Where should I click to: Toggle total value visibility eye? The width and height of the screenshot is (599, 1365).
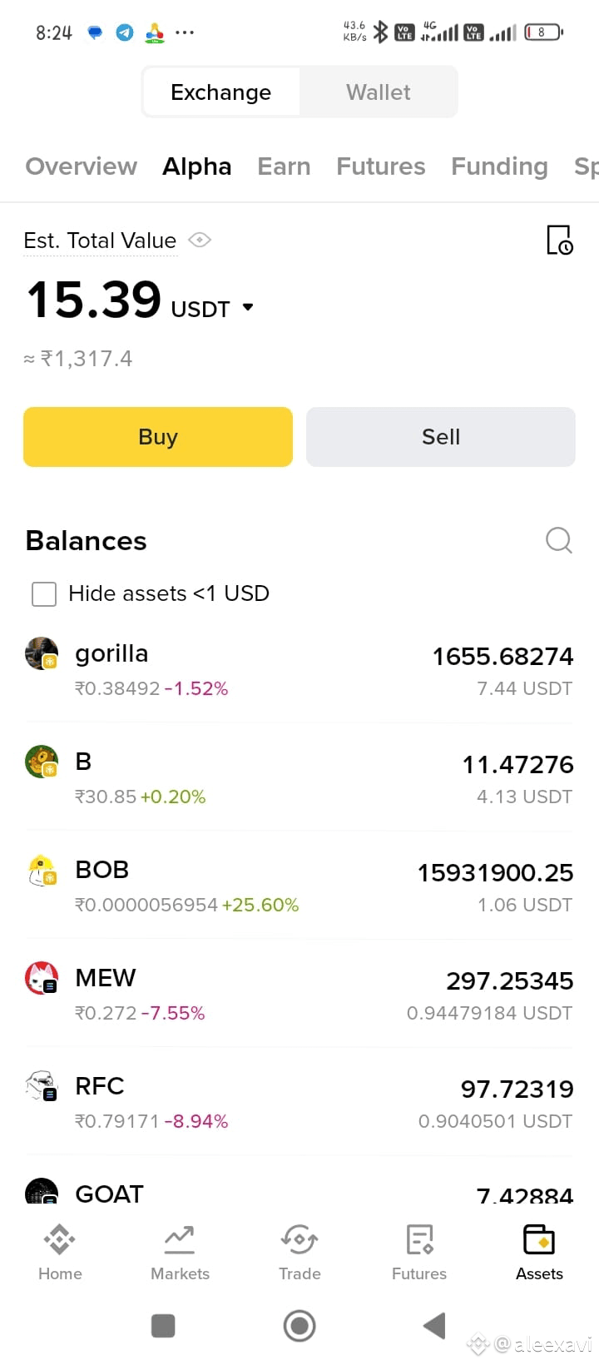click(x=200, y=241)
